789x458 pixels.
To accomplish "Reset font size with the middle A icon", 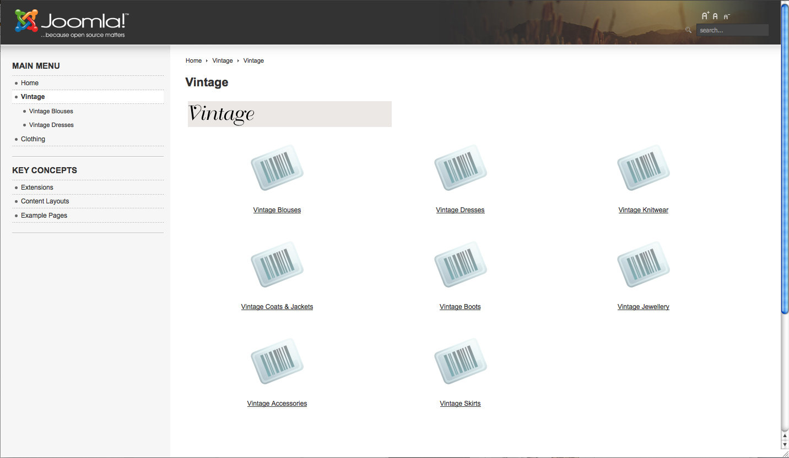I will pos(715,17).
